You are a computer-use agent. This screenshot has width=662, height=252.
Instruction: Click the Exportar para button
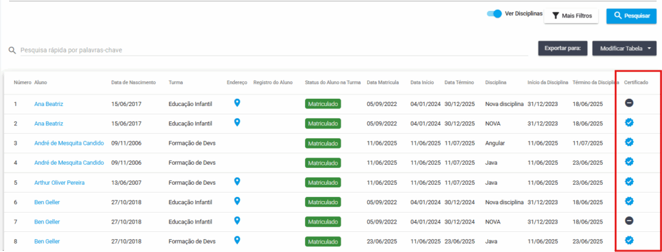(x=563, y=48)
